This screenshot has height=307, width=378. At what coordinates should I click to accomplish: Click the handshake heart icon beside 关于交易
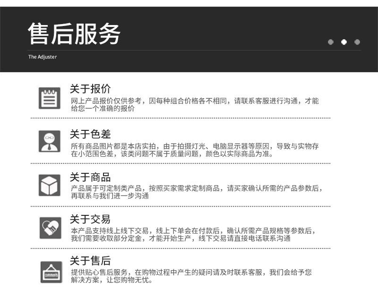tap(51, 228)
